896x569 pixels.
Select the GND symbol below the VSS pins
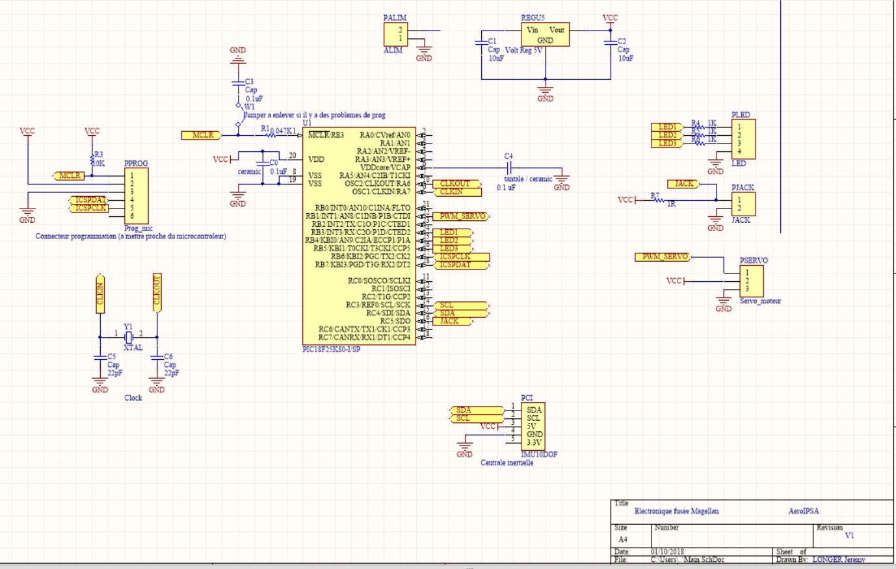238,197
